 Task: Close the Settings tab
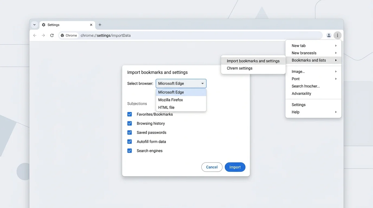(91, 25)
